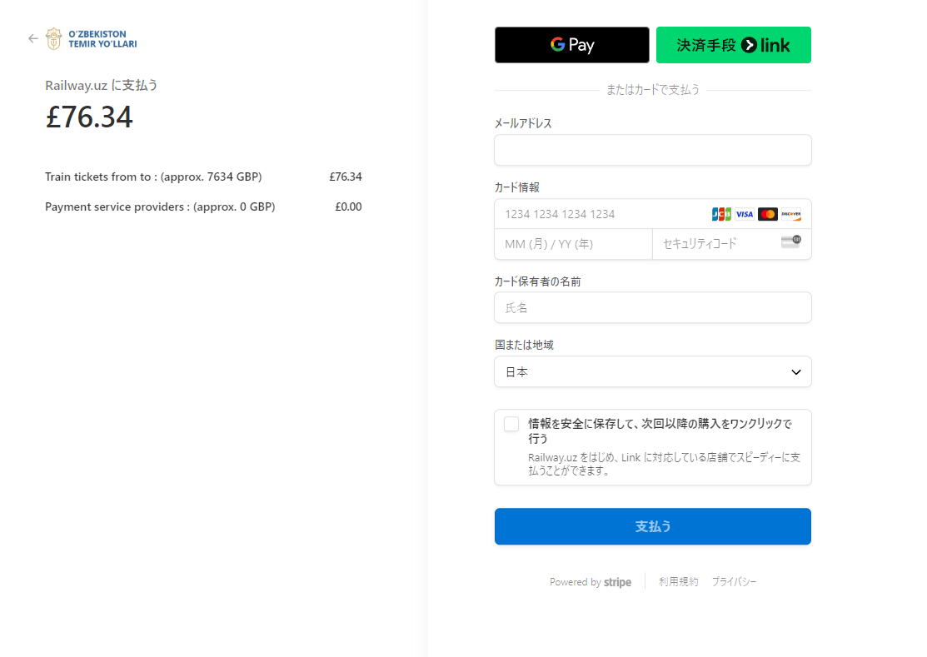
Task: Click the Visa card brand icon
Action: pyautogui.click(x=745, y=215)
